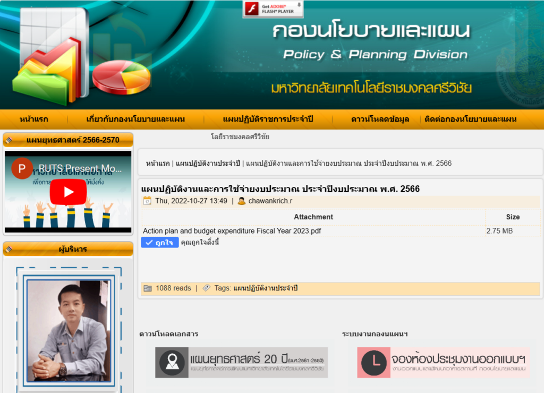Click the map pin icon on strategy plan banner
This screenshot has height=393, width=544.
tap(172, 363)
